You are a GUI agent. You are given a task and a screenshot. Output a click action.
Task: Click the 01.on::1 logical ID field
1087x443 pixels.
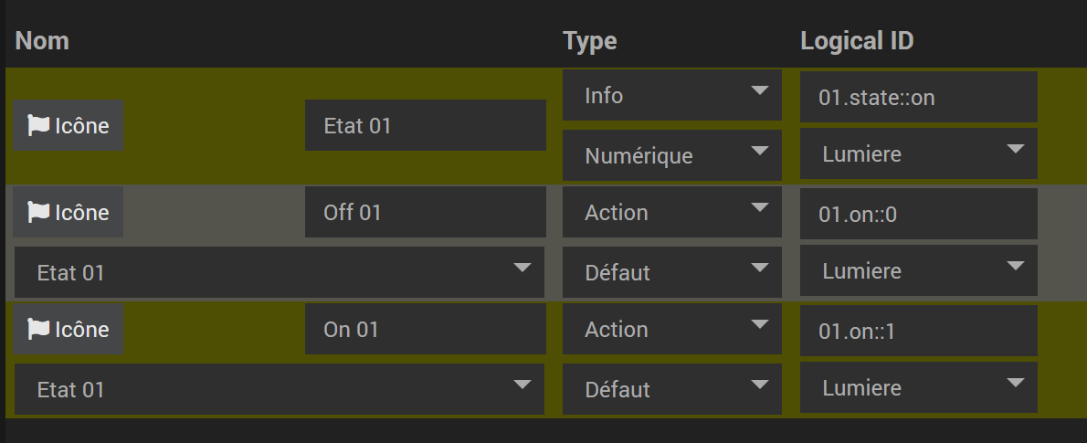tap(919, 332)
